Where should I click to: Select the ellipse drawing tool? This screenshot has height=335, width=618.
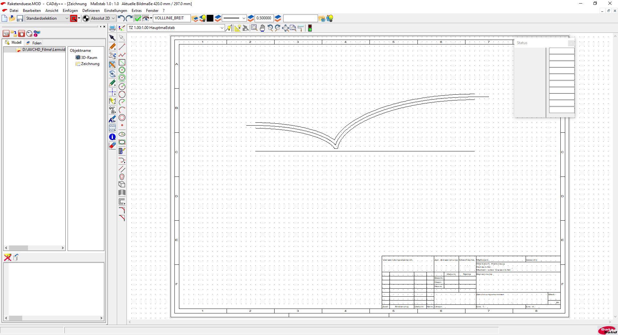[122, 134]
